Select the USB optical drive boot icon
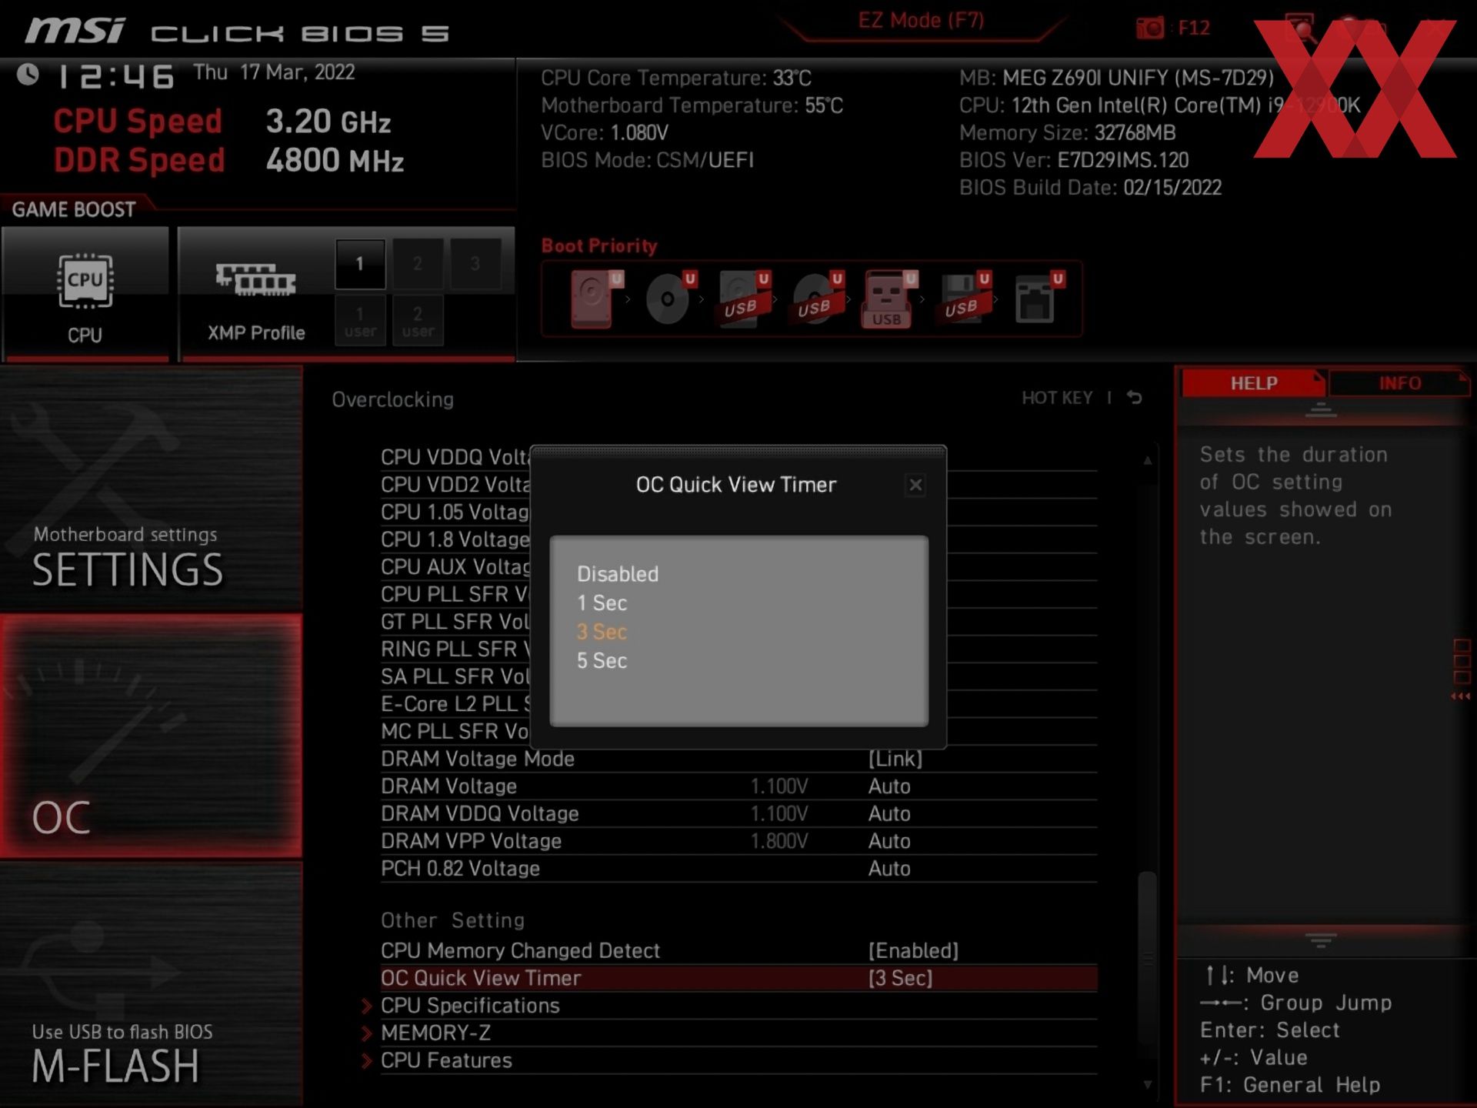The height and width of the screenshot is (1108, 1477). click(x=818, y=299)
